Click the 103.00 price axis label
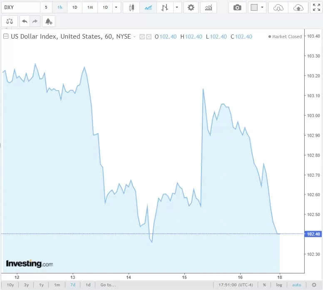The width and height of the screenshot is (323, 290). click(x=313, y=116)
